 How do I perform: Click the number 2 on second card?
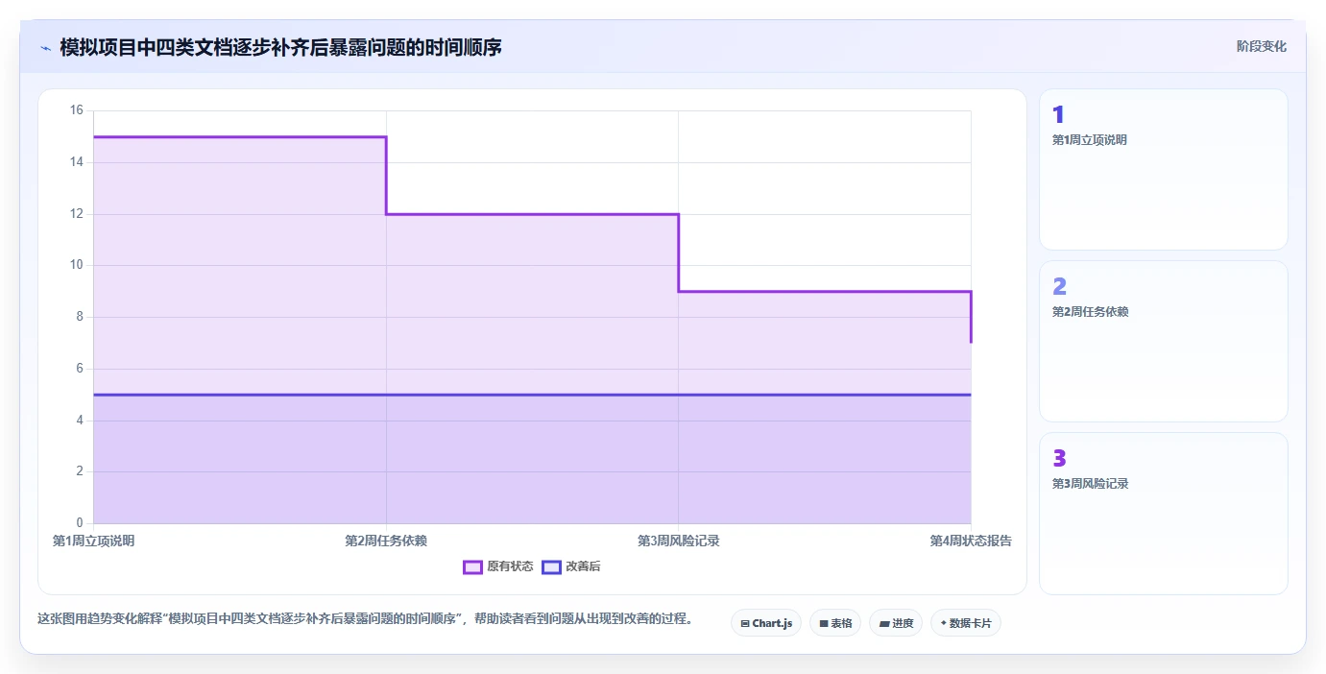coord(1060,286)
